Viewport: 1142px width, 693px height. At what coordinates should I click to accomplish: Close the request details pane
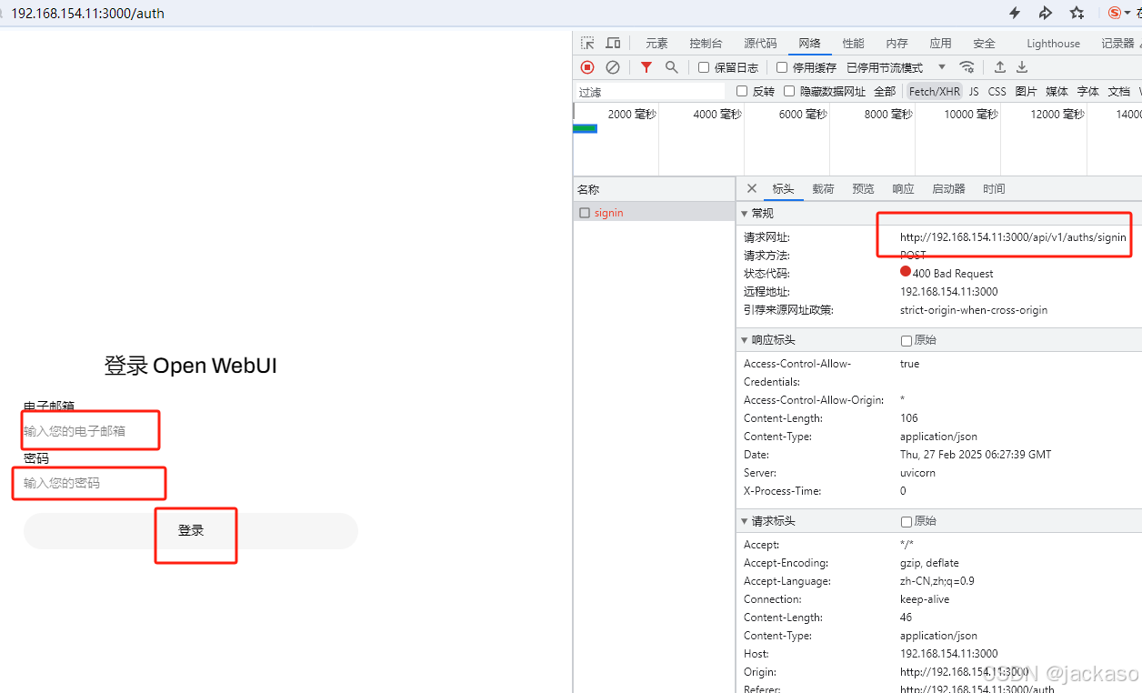pos(752,188)
